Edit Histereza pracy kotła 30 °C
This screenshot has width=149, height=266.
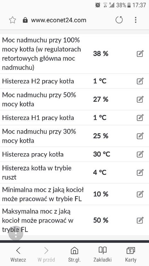[x=140, y=154]
